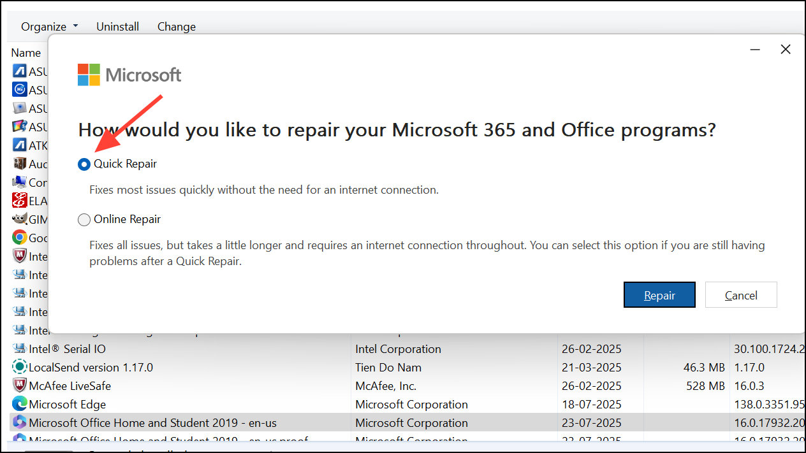This screenshot has width=806, height=453.
Task: Click the speaker icon next to Audio entry
Action: click(19, 164)
